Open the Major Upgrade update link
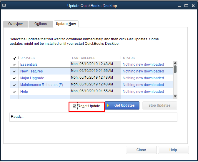198x162 pixels. coord(32,78)
